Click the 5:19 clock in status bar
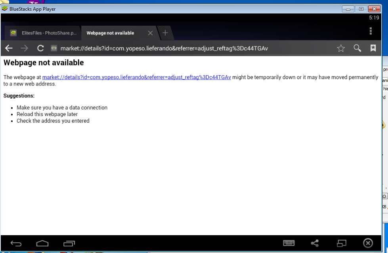Screen dimensions: 388x253 click(374, 17)
